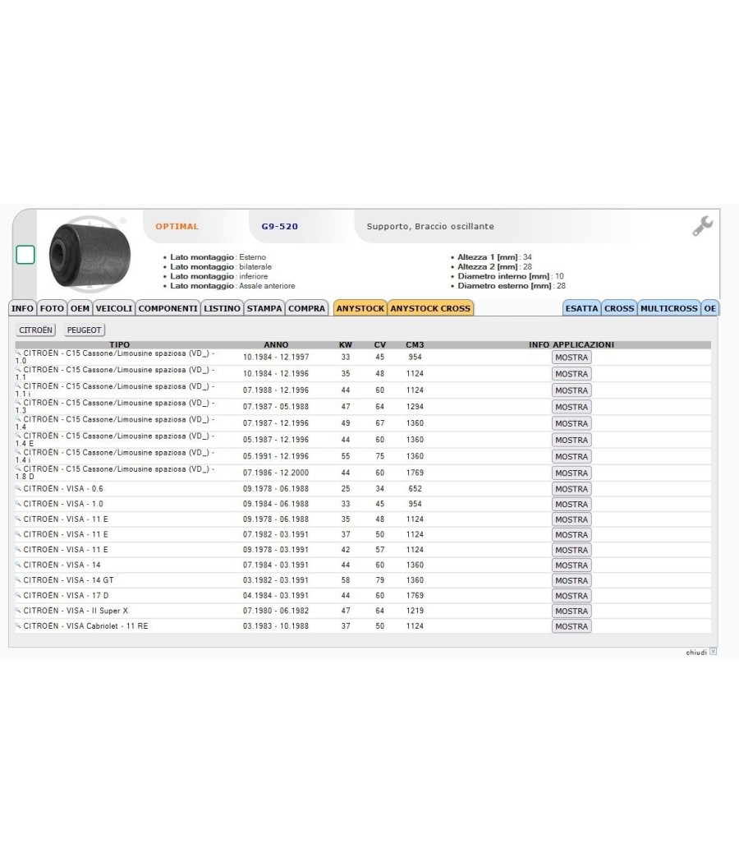Click the magnifier icon for VISA - 1.0
This screenshot has width=739, height=863.
(18, 503)
